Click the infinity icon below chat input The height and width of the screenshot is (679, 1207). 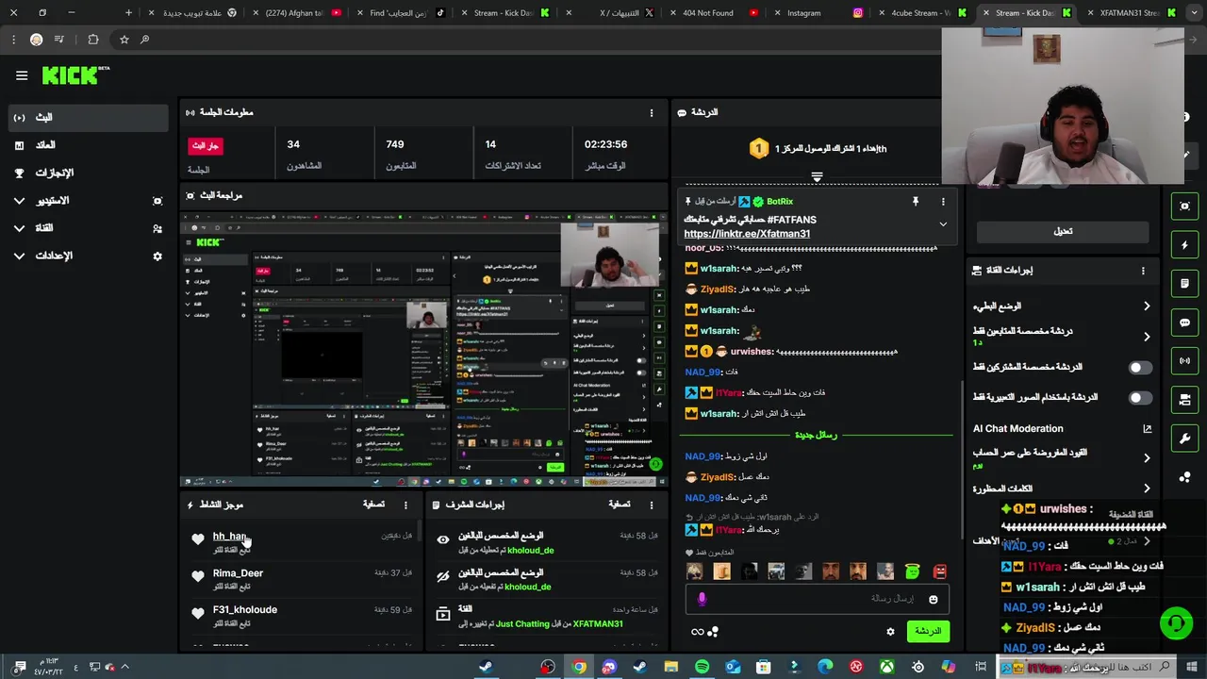[x=698, y=632]
